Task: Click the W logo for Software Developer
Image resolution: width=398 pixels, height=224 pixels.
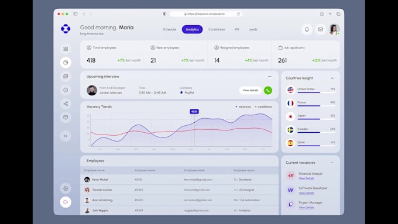Action: point(291,189)
